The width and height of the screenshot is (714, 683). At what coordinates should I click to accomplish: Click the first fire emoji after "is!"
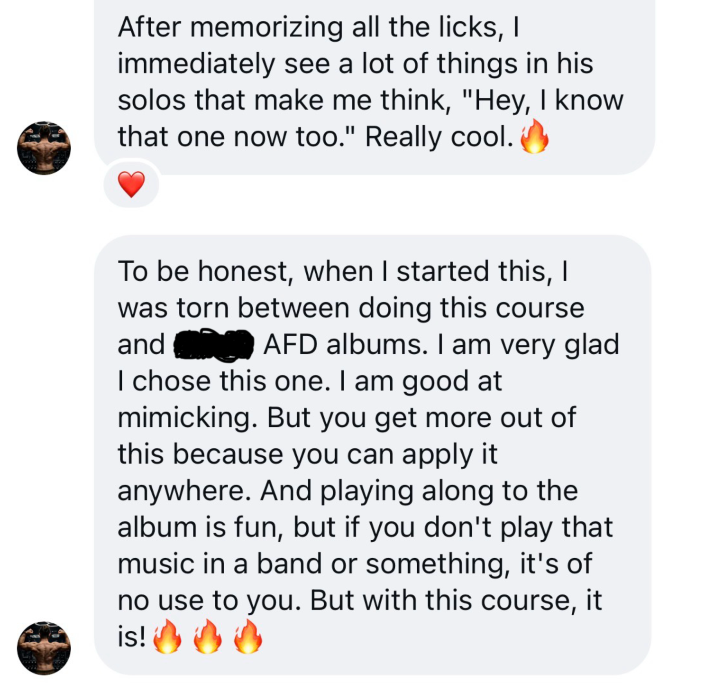point(167,637)
